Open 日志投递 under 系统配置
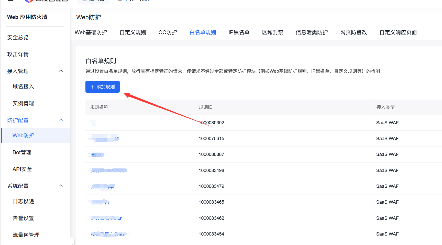 pyautogui.click(x=23, y=201)
